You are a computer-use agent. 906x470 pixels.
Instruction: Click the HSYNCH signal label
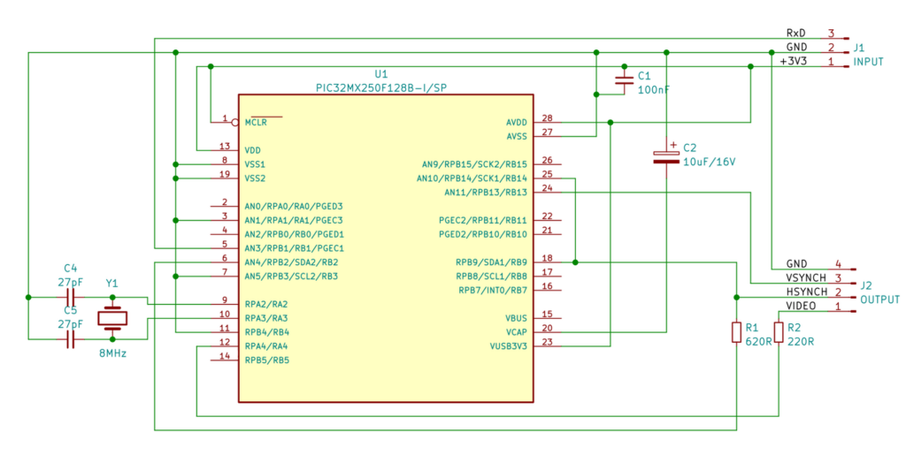807,292
